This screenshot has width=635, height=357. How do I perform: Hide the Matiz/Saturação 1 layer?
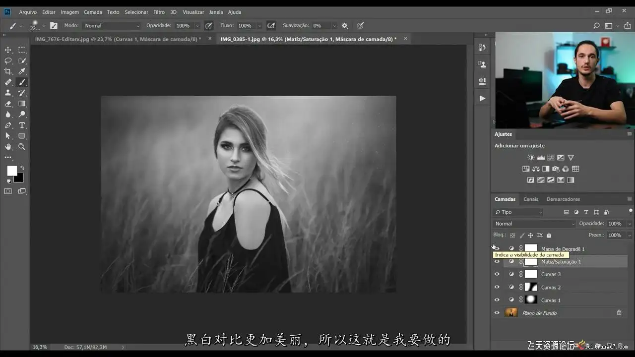(497, 261)
